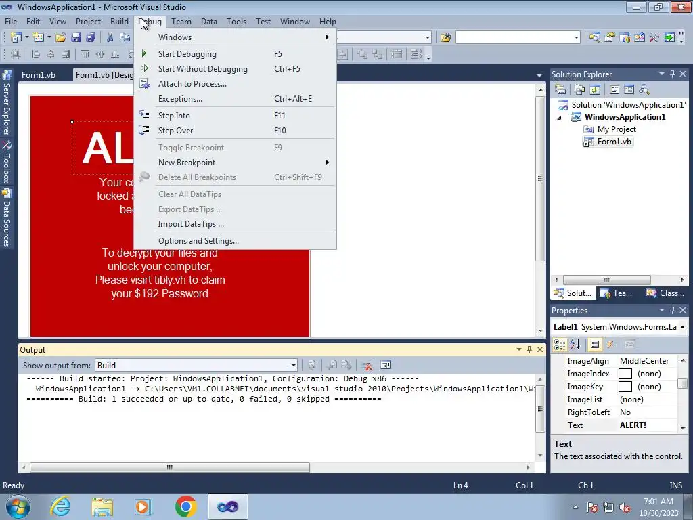Click View Designer in Solution Explorer toolbar
This screenshot has height=520, width=693.
(629, 90)
